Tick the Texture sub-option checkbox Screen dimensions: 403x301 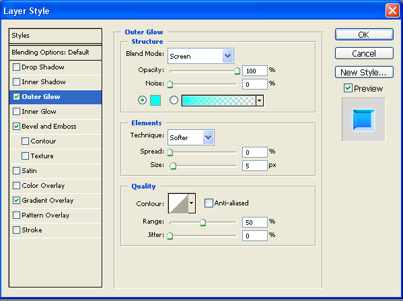pyautogui.click(x=25, y=156)
